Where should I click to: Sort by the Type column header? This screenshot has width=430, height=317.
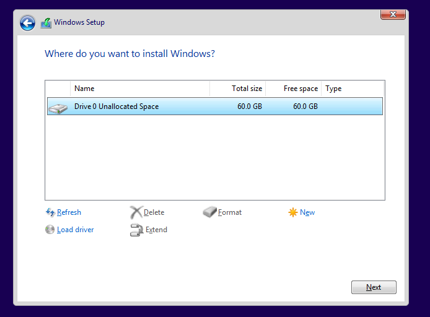click(x=353, y=89)
